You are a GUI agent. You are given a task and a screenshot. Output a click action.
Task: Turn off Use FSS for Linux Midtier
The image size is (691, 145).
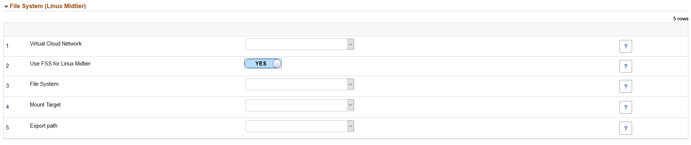(x=263, y=64)
